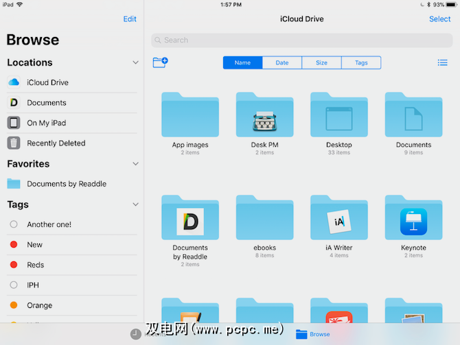Tap the 'Orange' tag label

click(40, 305)
